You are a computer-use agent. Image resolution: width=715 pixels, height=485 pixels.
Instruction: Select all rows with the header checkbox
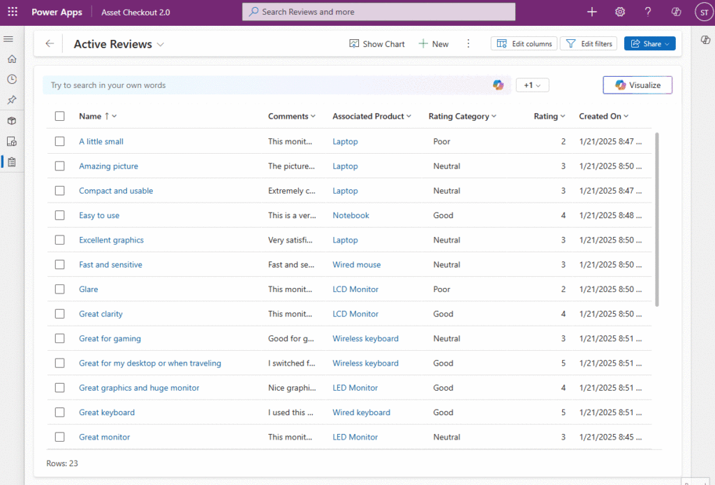click(59, 116)
